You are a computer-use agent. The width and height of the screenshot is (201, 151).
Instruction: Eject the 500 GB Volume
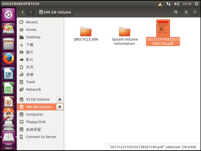coord(60,107)
